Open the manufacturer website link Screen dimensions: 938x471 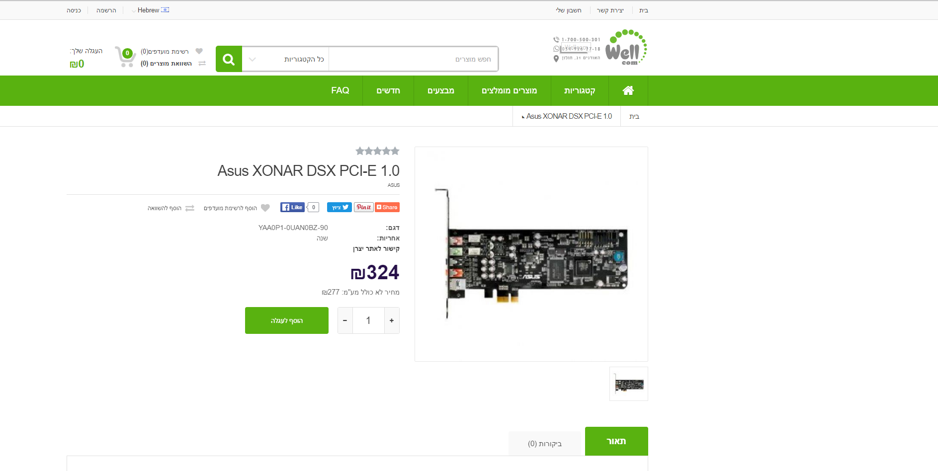tap(376, 249)
